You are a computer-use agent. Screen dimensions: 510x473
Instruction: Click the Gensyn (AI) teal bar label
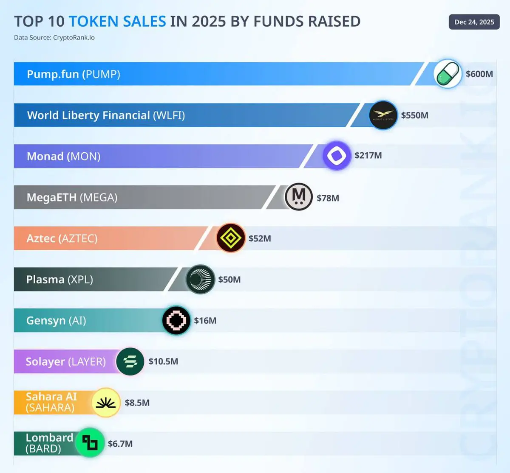pos(56,321)
